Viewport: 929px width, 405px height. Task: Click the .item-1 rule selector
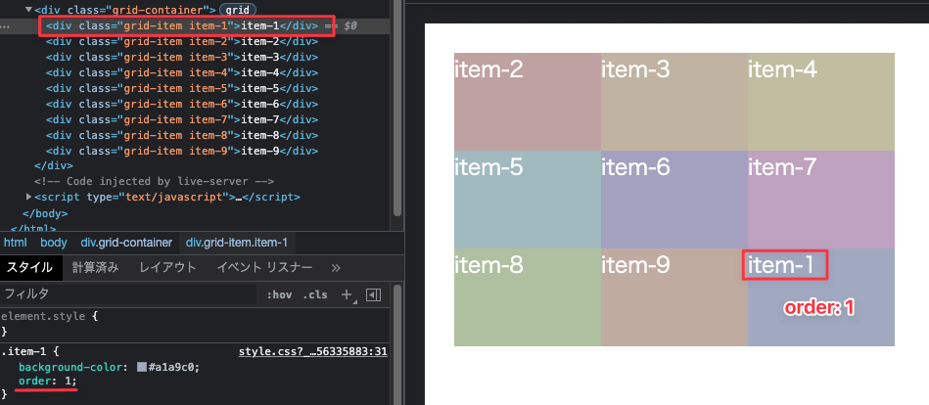23,352
